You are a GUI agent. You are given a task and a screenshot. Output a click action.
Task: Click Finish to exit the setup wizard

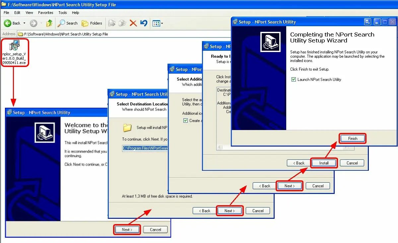pos(353,139)
